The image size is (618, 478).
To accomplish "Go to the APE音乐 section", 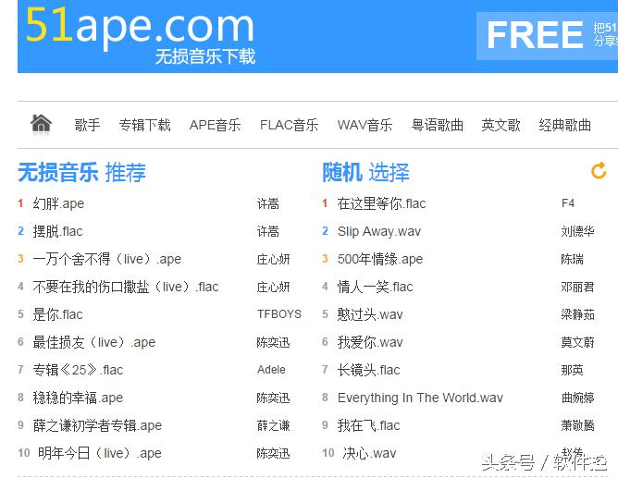I will (x=215, y=125).
